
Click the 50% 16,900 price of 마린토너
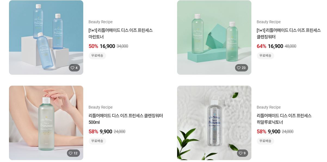[102, 46]
